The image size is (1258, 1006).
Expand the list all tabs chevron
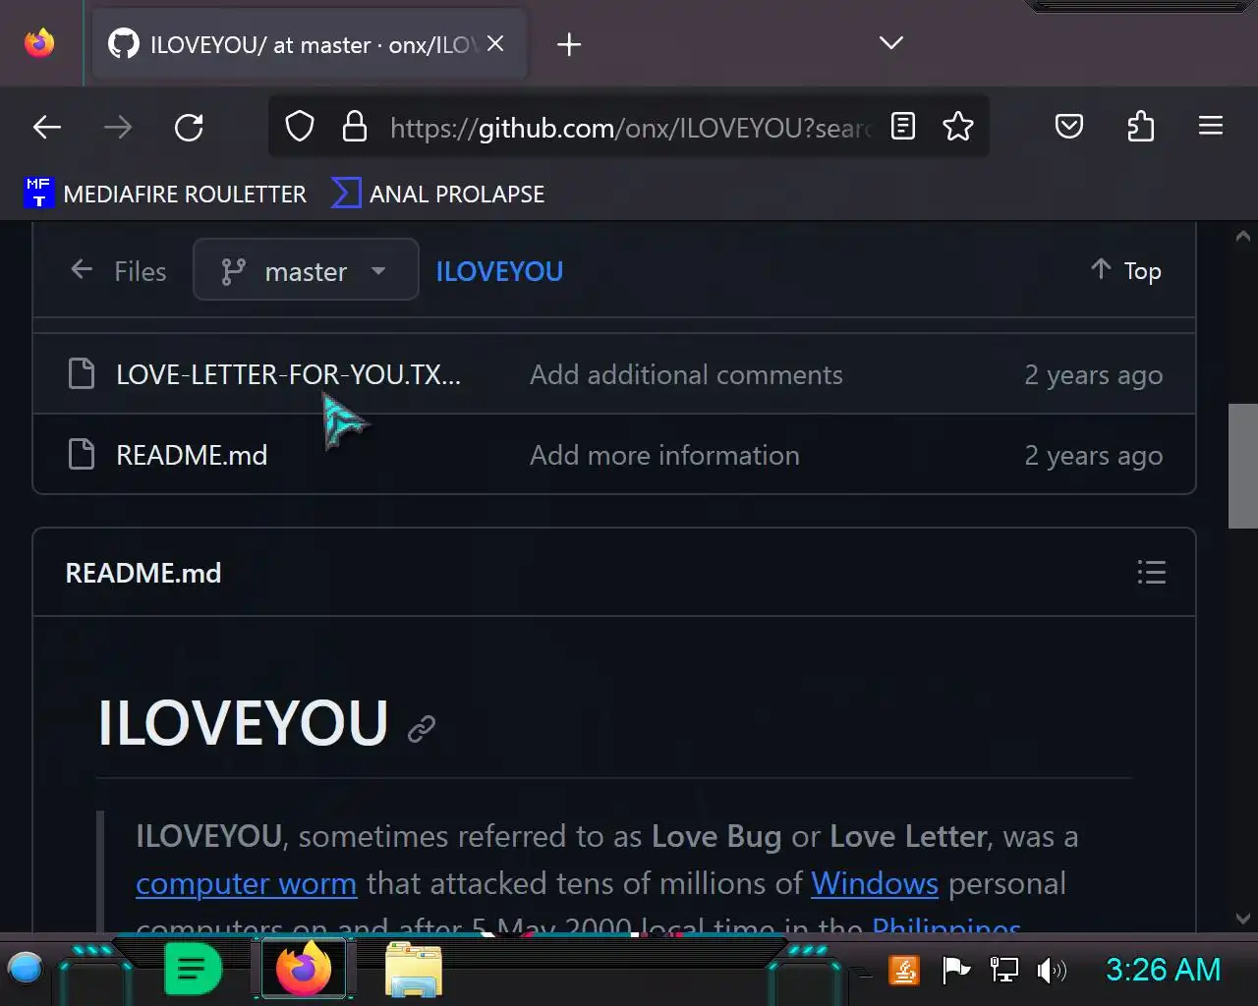(890, 43)
